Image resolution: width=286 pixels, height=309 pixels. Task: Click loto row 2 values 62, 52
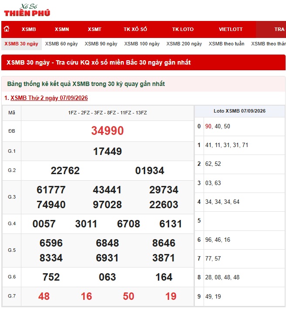tap(213, 164)
